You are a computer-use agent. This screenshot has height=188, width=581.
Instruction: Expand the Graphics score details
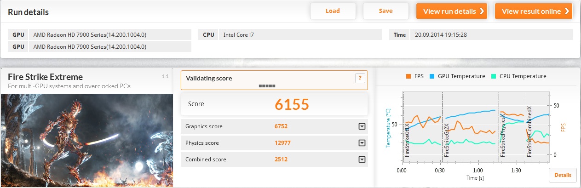click(362, 126)
